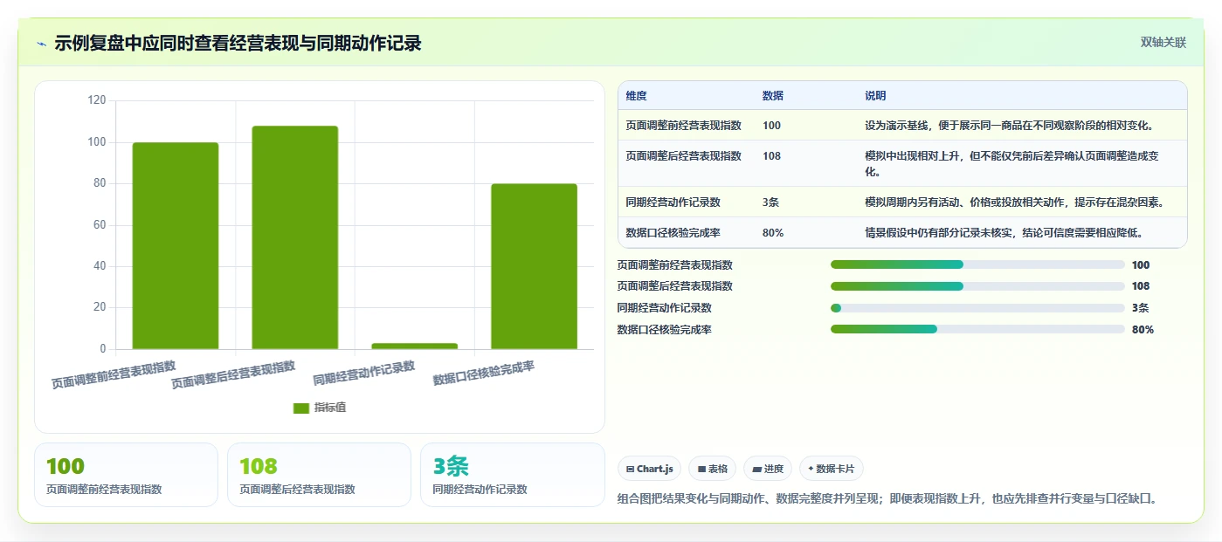Viewport: 1222px width, 542px height.
Task: Click table data value 3条
Action: (770, 202)
